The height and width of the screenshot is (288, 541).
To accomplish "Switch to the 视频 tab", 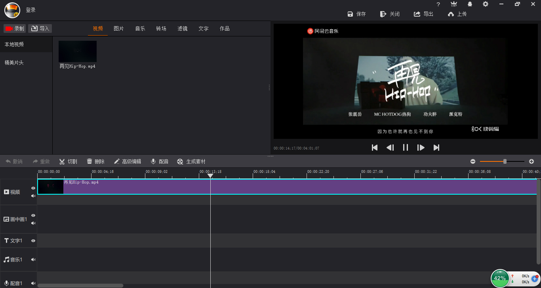I will [x=98, y=28].
